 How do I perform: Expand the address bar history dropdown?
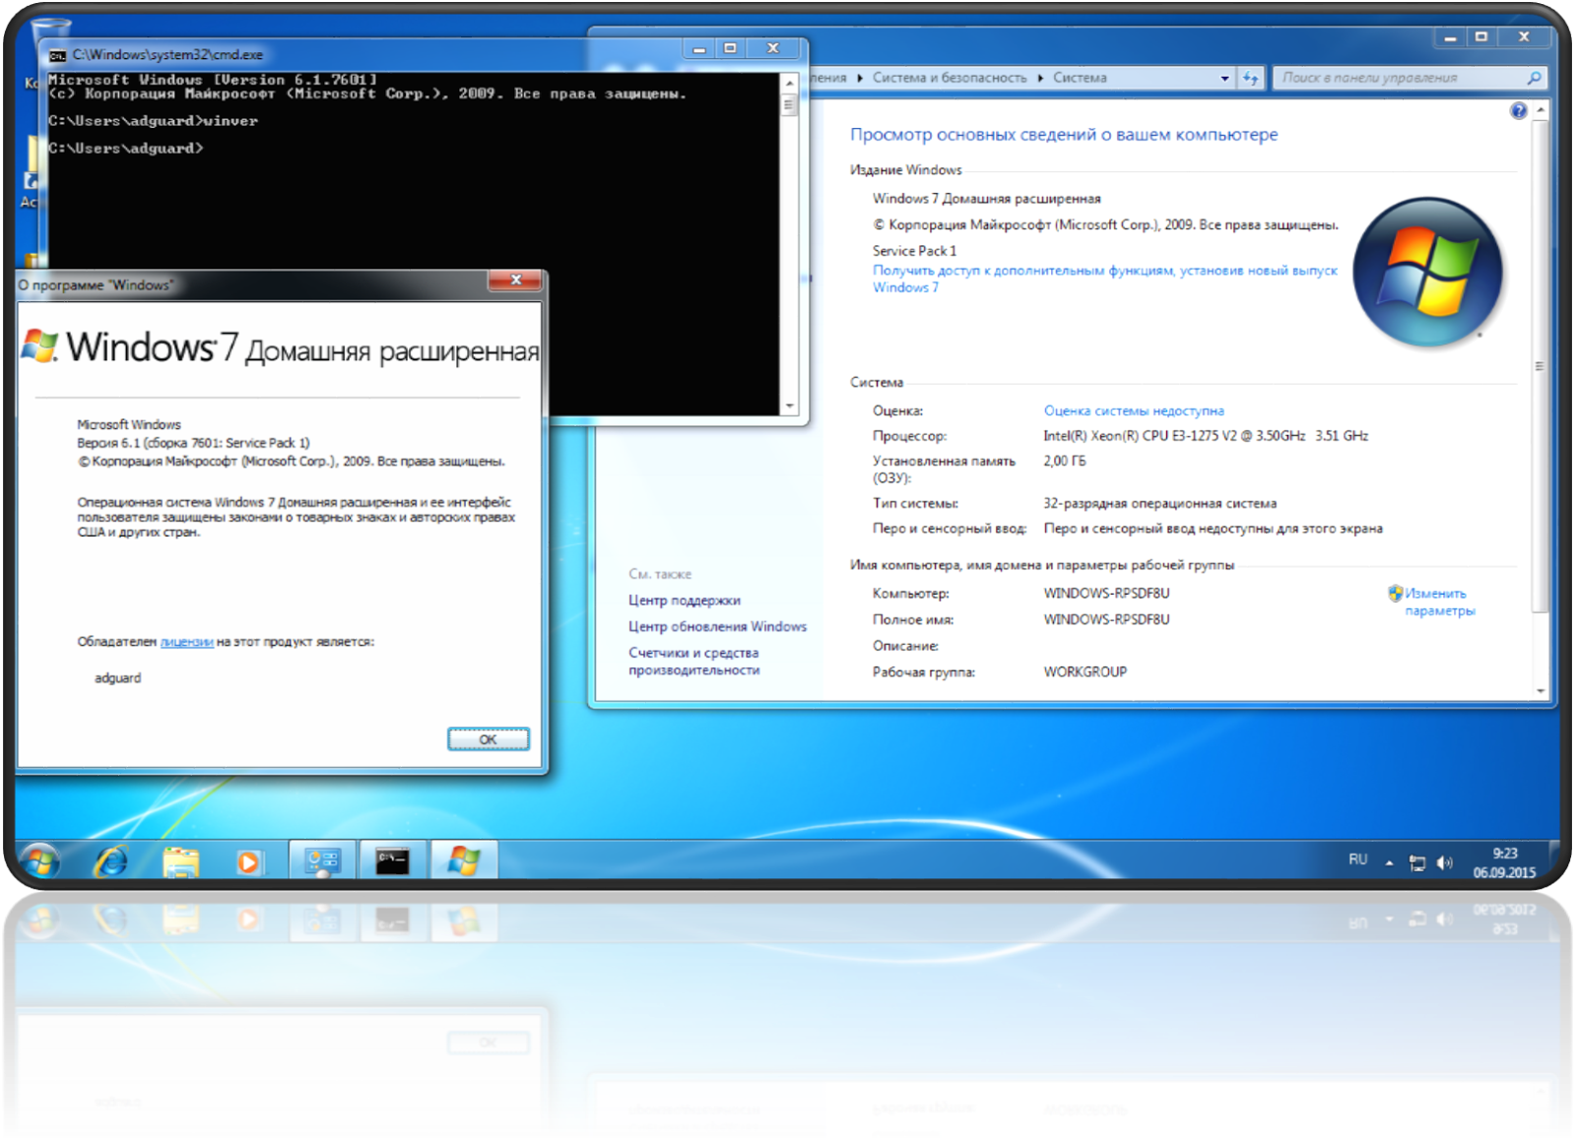(x=1224, y=78)
